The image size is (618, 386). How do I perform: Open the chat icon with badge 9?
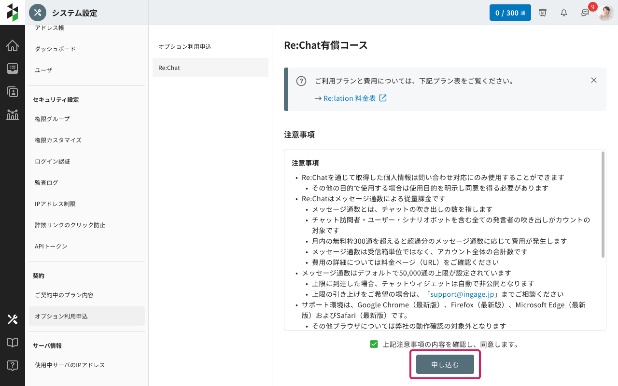(585, 13)
